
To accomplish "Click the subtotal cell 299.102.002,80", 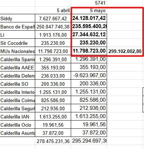I will [125, 51].
